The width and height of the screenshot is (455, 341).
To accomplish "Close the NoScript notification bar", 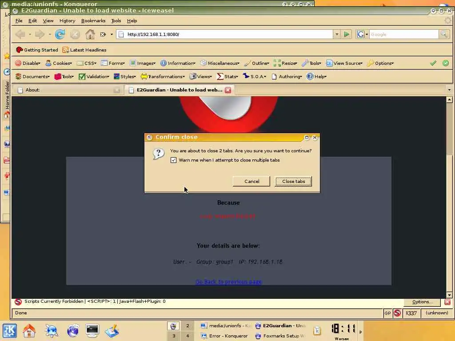I will coord(447,302).
